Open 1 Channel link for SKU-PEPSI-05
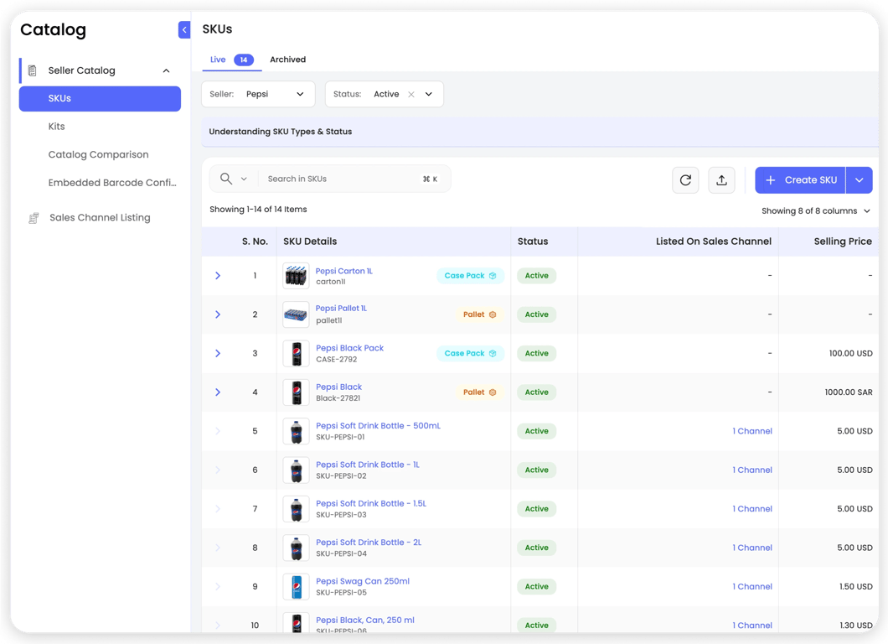This screenshot has width=888, height=644. 752,587
